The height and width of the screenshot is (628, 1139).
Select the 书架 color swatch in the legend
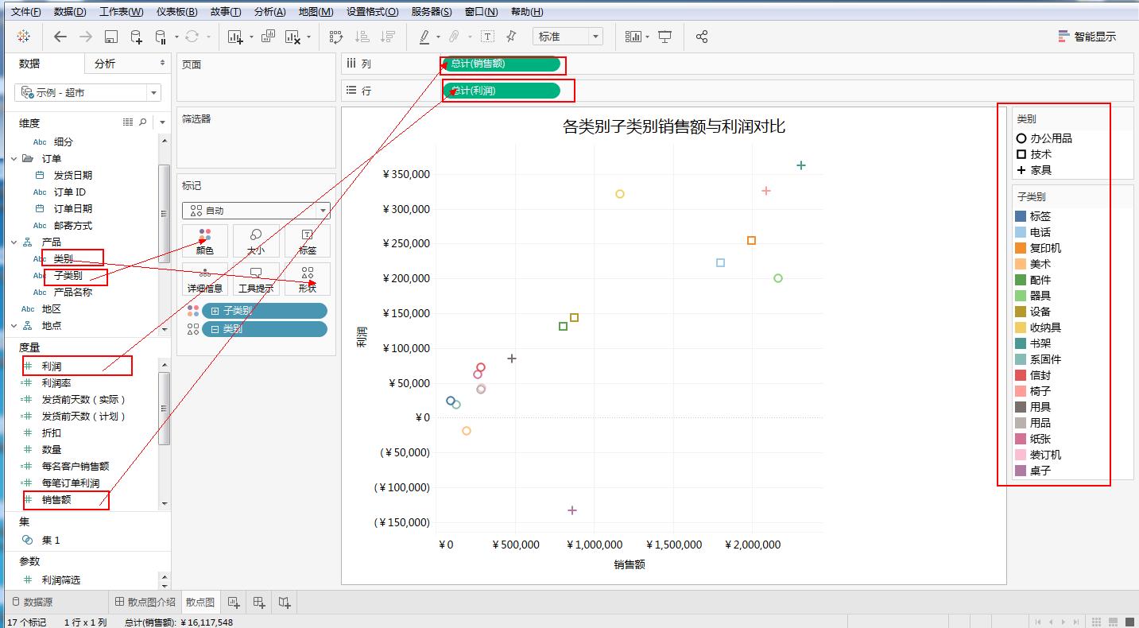pos(1021,343)
